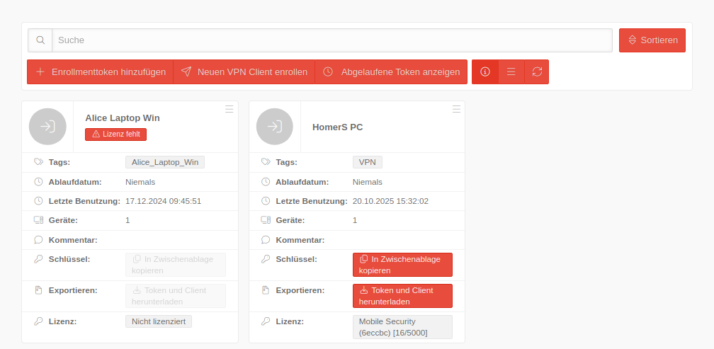This screenshot has height=349, width=714.
Task: Open the Alice Laptop Win card menu
Action: [x=229, y=109]
